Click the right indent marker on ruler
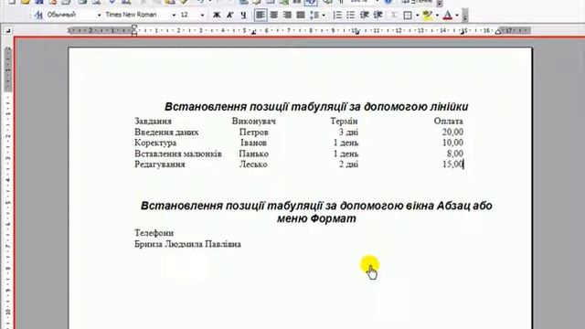The height and width of the screenshot is (329, 585). click(x=497, y=33)
